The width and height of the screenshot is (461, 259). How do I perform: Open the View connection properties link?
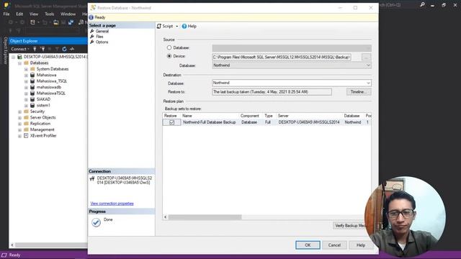[x=112, y=204]
